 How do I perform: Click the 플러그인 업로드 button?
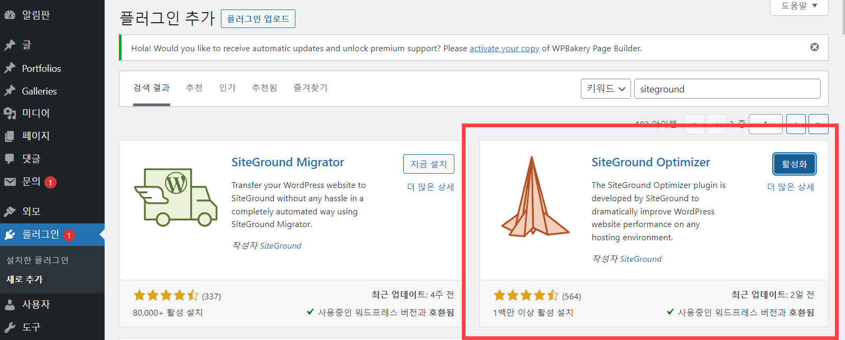tap(258, 19)
